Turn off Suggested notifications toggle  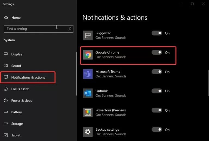(x=157, y=33)
